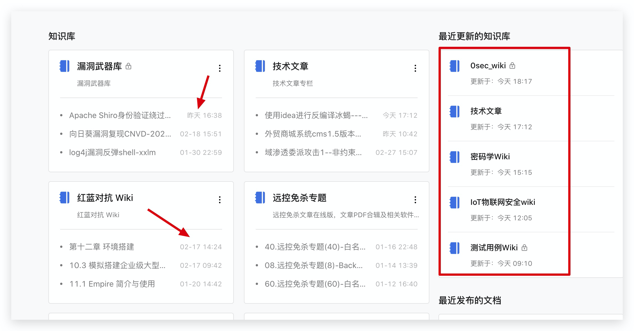This screenshot has height=331, width=634.
Task: Open the Apache Shiro身份验证绕过 document
Action: [120, 115]
